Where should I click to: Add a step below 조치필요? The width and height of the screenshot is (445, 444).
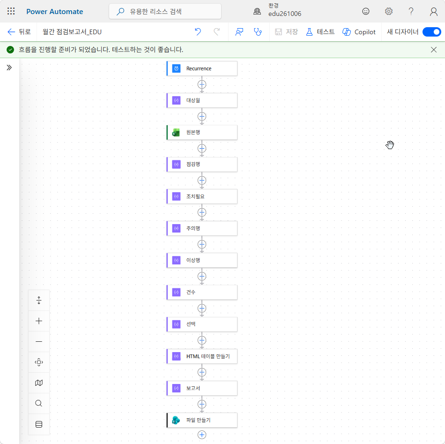pyautogui.click(x=202, y=212)
